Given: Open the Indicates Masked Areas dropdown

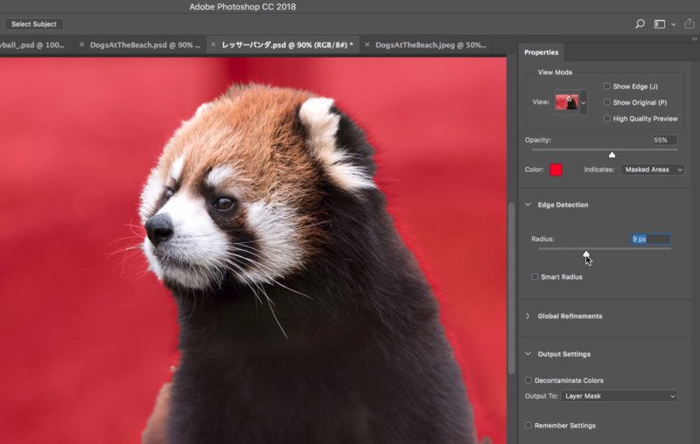Looking at the screenshot, I should click(652, 170).
